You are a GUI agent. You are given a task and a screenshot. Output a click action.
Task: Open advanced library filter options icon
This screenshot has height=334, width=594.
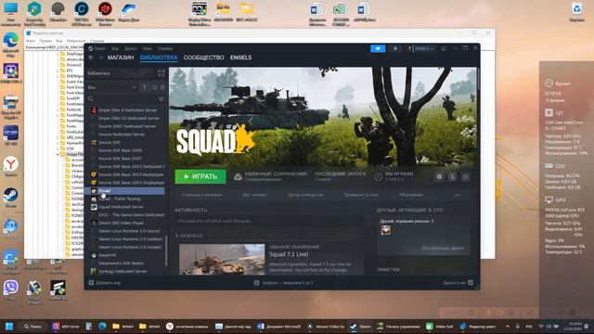click(161, 99)
